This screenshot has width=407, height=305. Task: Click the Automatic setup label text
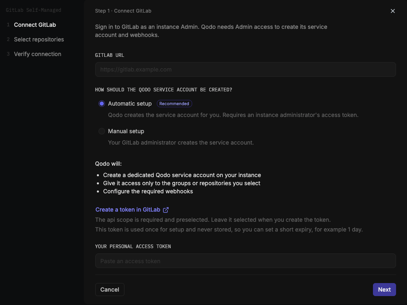pyautogui.click(x=130, y=104)
